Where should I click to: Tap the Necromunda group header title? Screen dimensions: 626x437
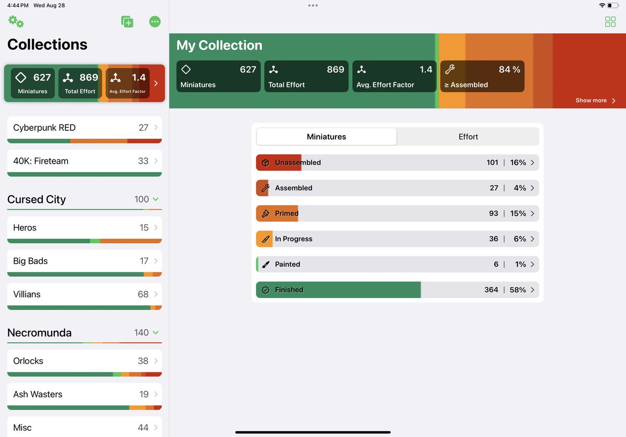point(40,333)
